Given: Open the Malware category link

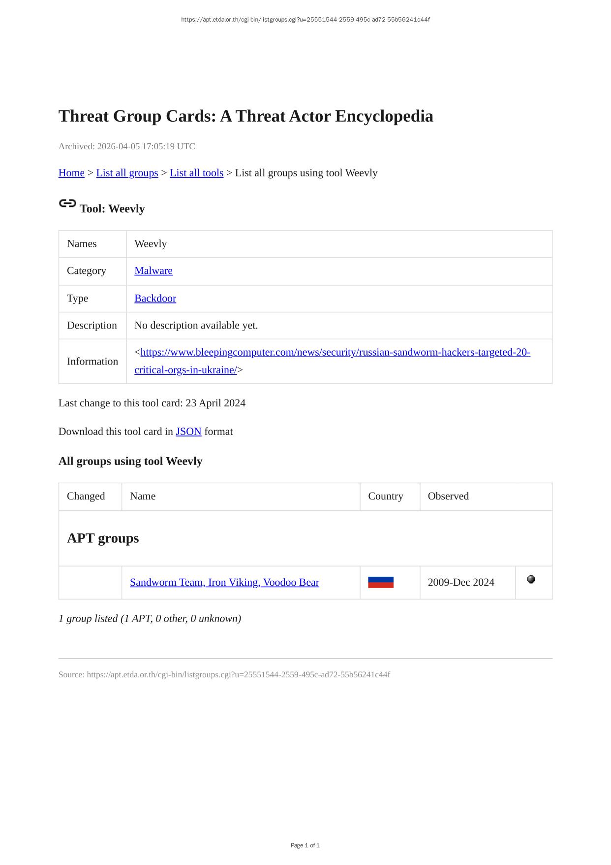Looking at the screenshot, I should coord(153,271).
